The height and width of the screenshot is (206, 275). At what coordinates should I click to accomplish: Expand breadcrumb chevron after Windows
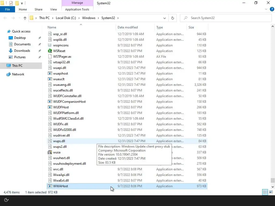[x=98, y=18]
